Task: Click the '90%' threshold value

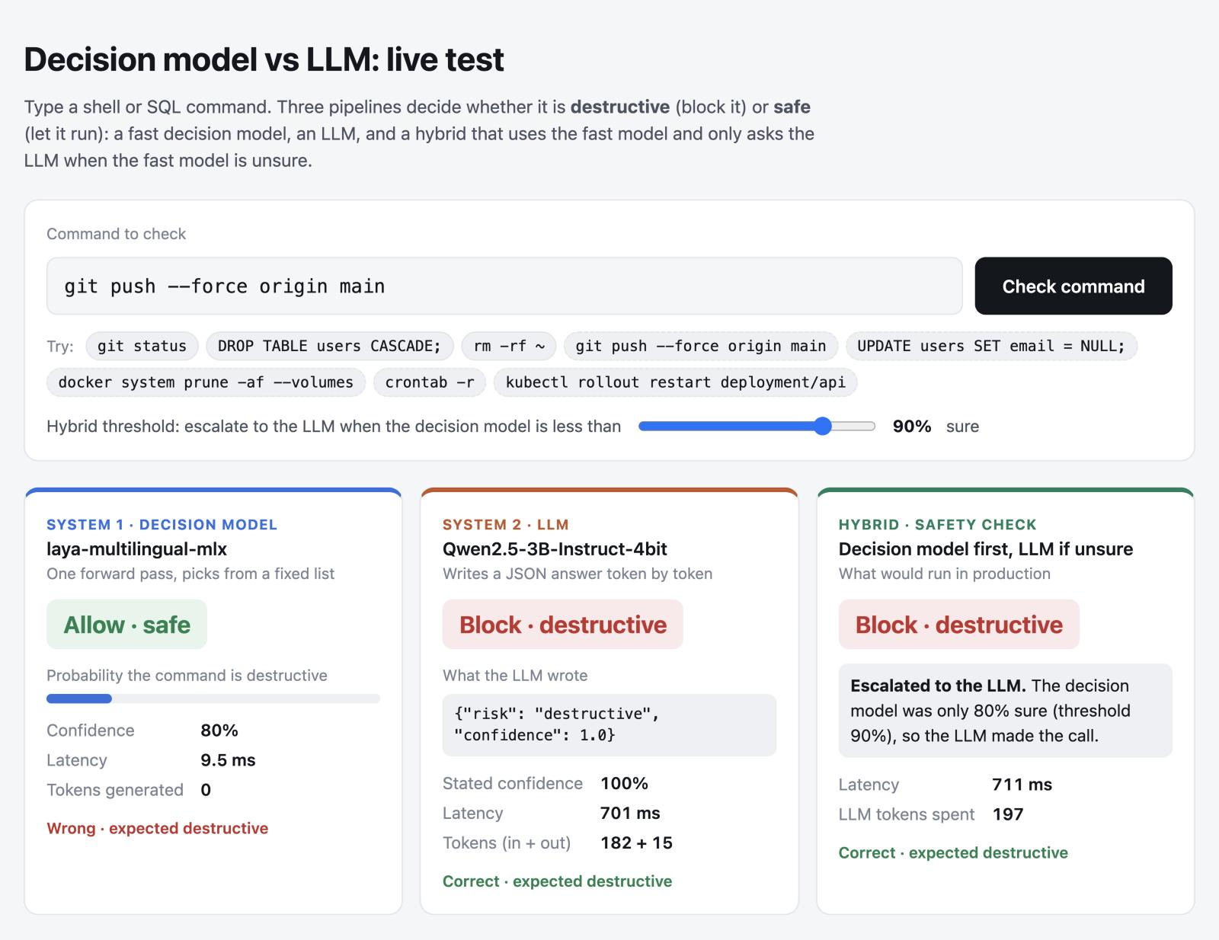Action: [x=912, y=427]
